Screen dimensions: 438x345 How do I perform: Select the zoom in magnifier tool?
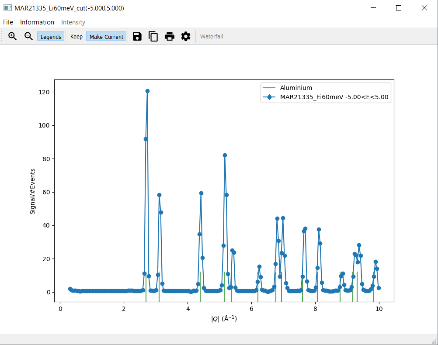(12, 36)
